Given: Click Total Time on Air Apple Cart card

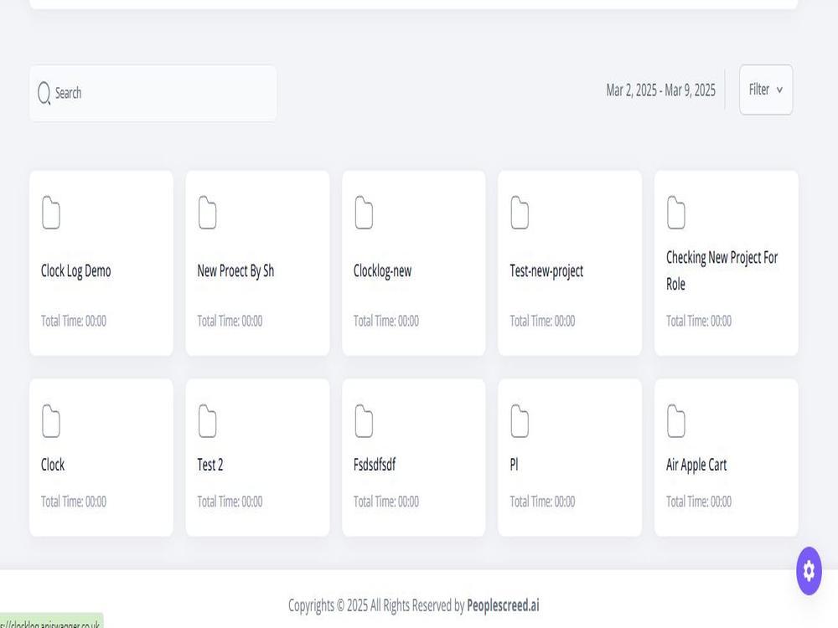Looking at the screenshot, I should (699, 502).
